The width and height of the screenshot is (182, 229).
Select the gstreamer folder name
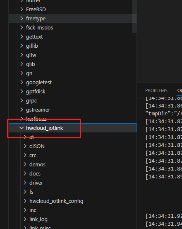click(38, 110)
